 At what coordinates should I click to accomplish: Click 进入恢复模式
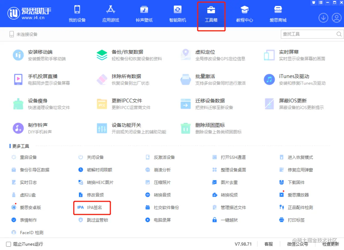(x=296, y=157)
